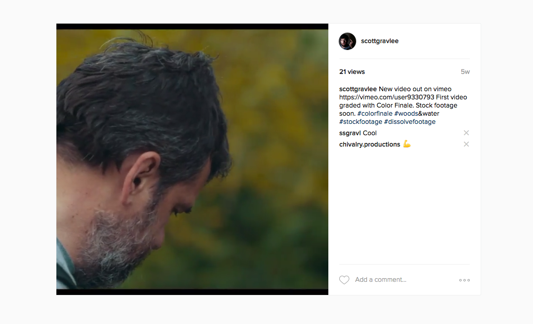533x324 pixels.
Task: Visit the vimeo.com/user9330793 link
Action: (x=387, y=97)
